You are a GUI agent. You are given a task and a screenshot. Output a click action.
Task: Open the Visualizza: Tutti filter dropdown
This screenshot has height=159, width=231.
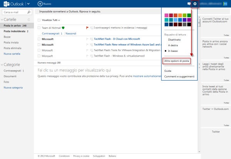(x=51, y=20)
